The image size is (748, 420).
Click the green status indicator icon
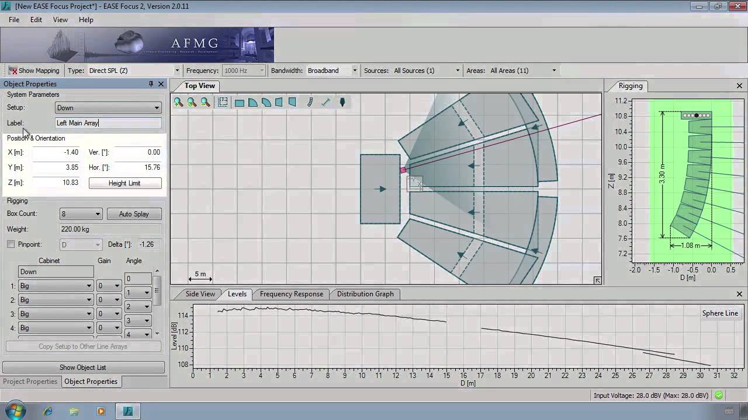pos(719,395)
